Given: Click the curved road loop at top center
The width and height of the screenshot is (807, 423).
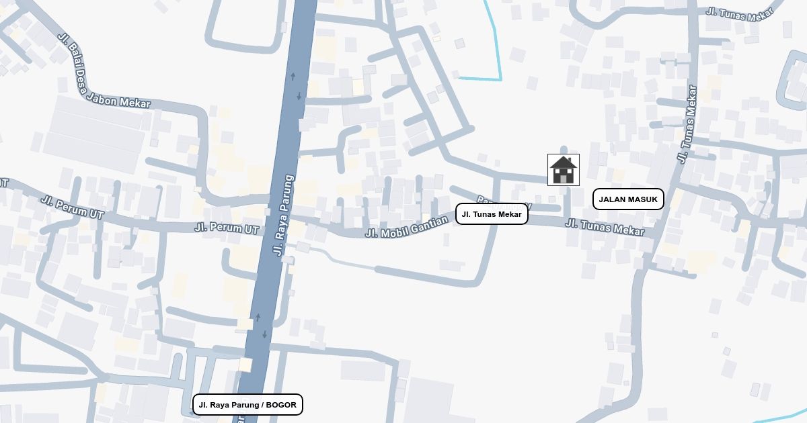Looking at the screenshot, I should 243,27.
